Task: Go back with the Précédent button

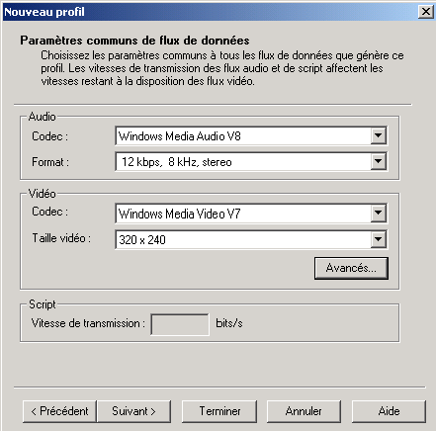Action: pyautogui.click(x=59, y=411)
